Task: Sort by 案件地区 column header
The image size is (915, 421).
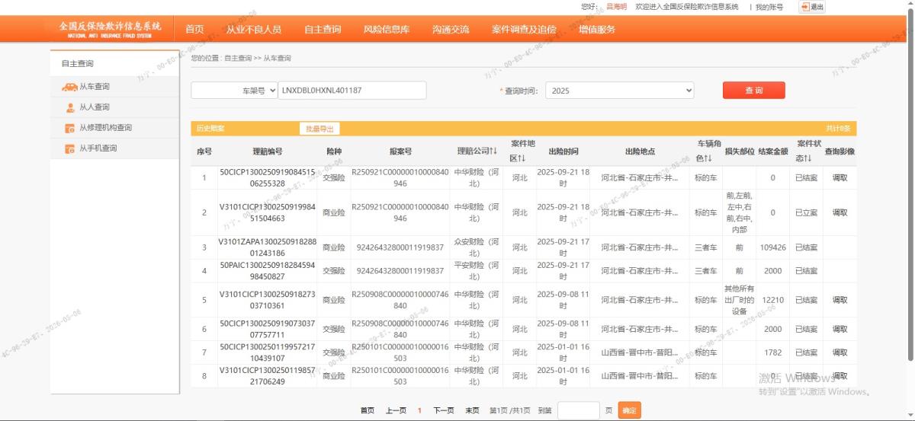Action: tap(522, 151)
